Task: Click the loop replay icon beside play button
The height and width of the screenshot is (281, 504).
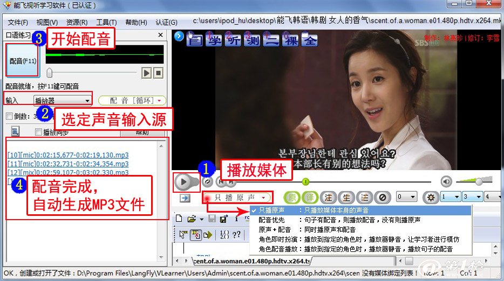Action: point(208,182)
